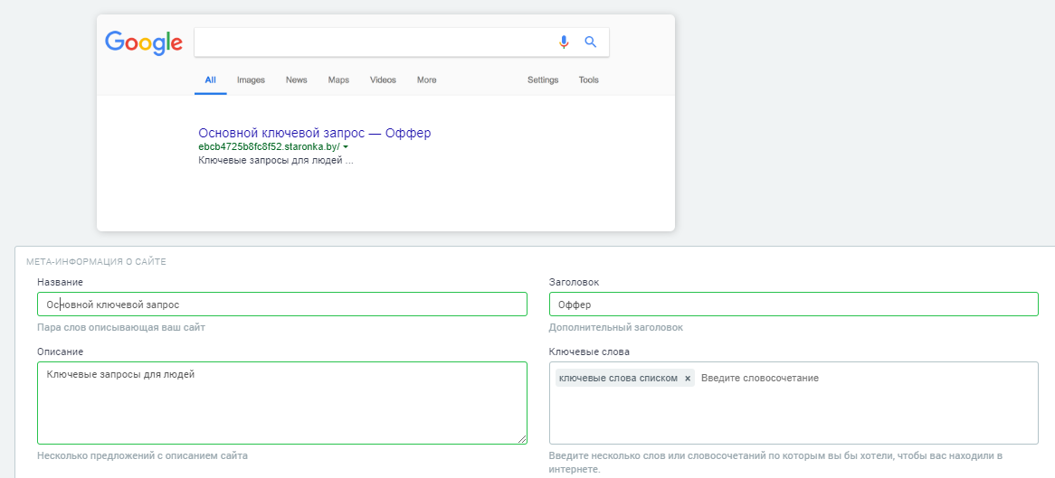Click the staronka.by green URL

pyautogui.click(x=269, y=146)
